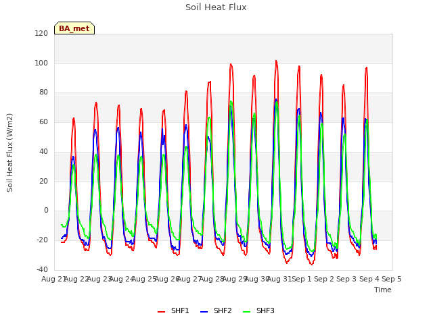Select the Soil Heat Flux chart title
Viewport: 433px width, 324px height.
tap(216, 7)
